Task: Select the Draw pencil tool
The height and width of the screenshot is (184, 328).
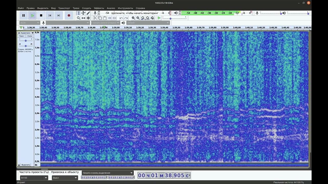Action: [x=88, y=13]
